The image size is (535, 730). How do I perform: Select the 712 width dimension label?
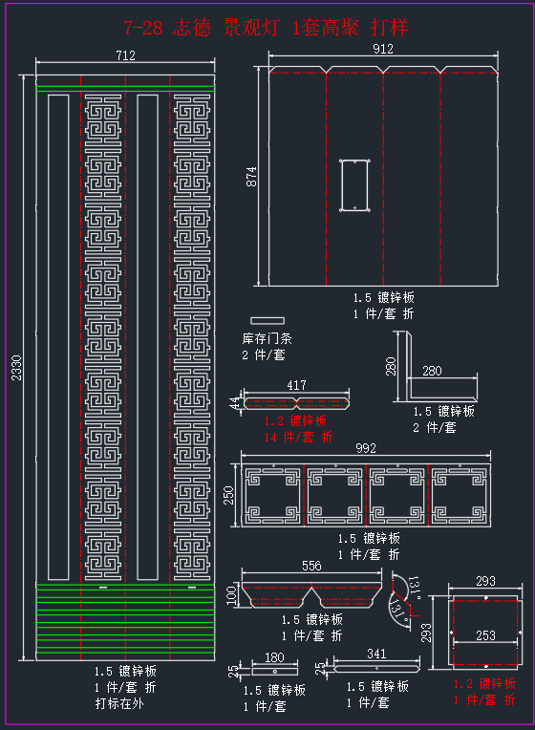point(125,55)
